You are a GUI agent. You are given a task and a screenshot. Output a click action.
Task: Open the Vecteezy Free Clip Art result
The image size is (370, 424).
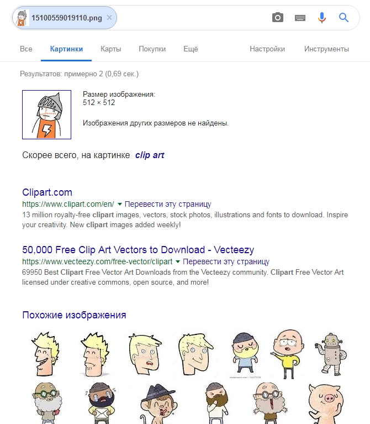pyautogui.click(x=138, y=249)
